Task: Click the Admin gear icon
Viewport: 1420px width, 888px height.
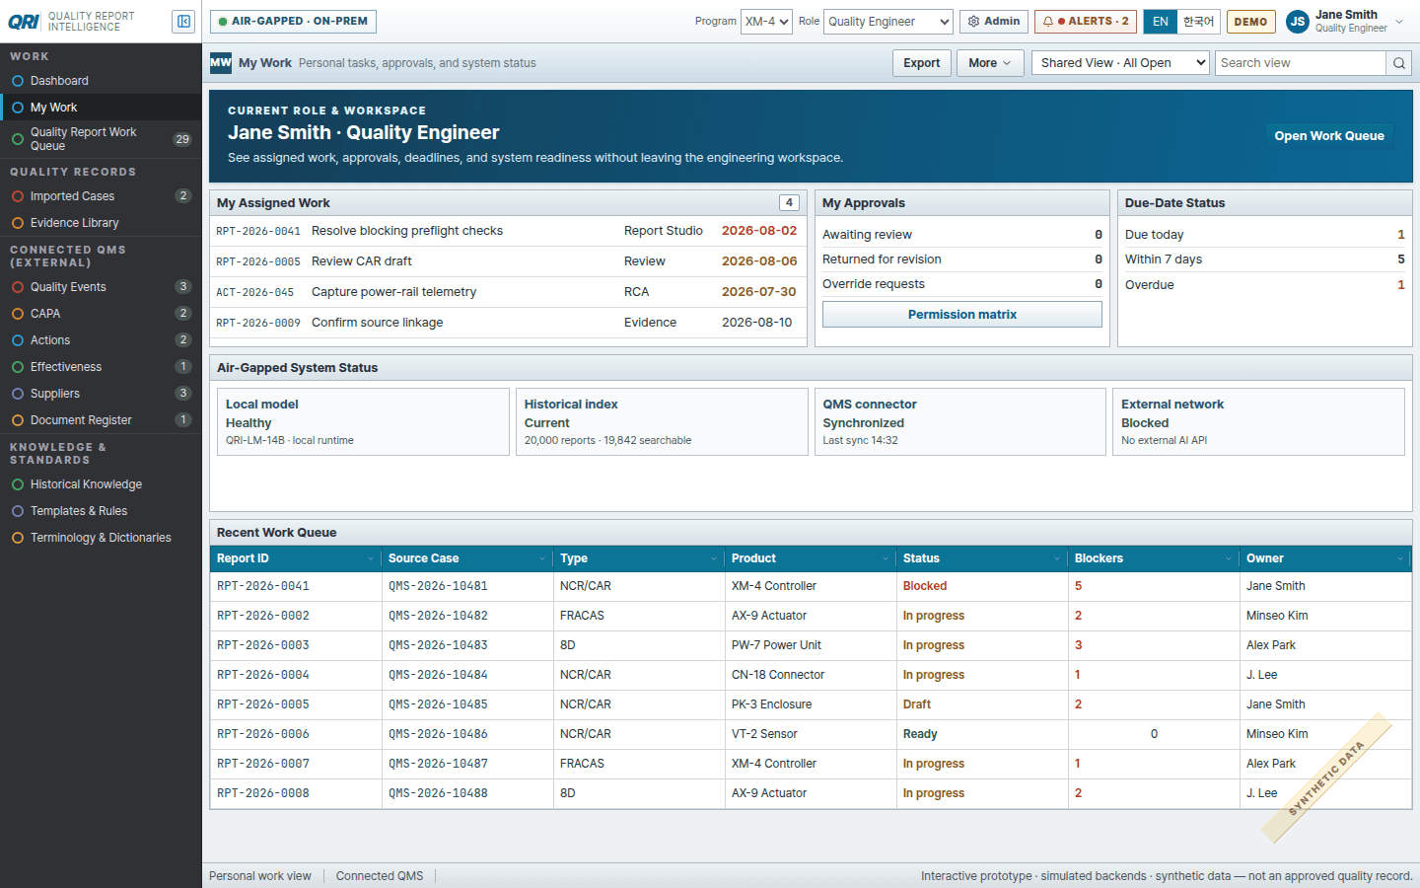Action: tap(974, 22)
